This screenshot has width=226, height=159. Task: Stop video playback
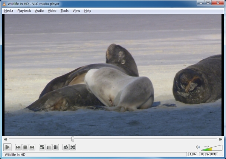click(25, 147)
